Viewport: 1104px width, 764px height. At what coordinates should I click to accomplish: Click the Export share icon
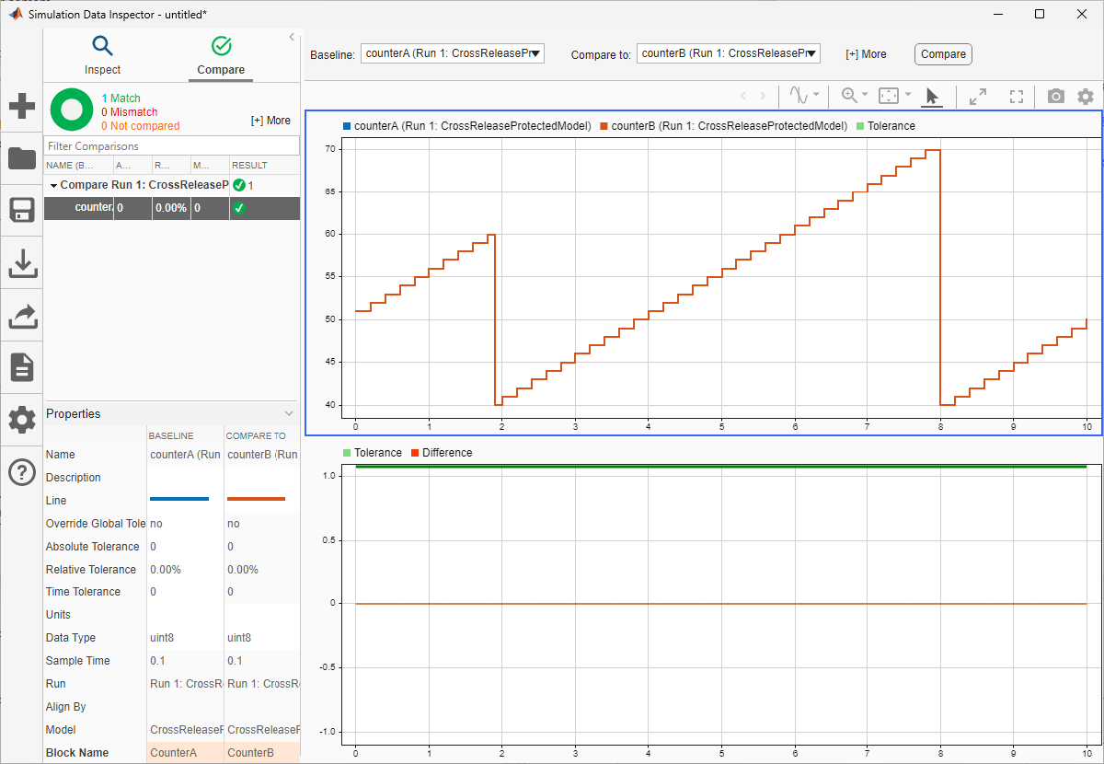click(x=22, y=317)
